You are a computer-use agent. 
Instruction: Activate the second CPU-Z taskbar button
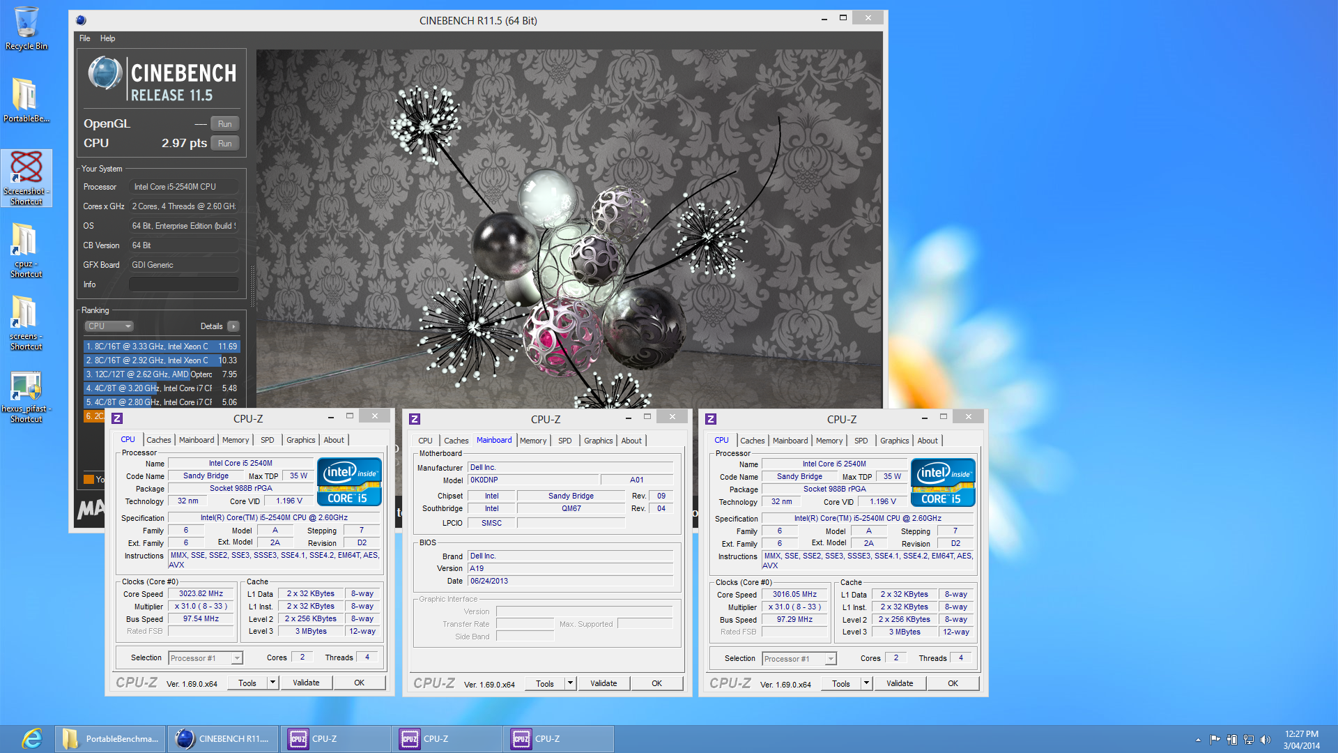[x=447, y=739]
